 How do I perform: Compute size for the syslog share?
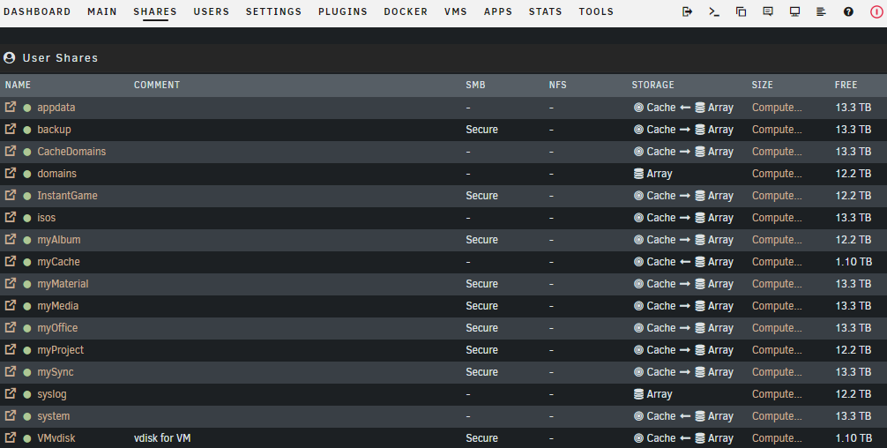(x=776, y=394)
